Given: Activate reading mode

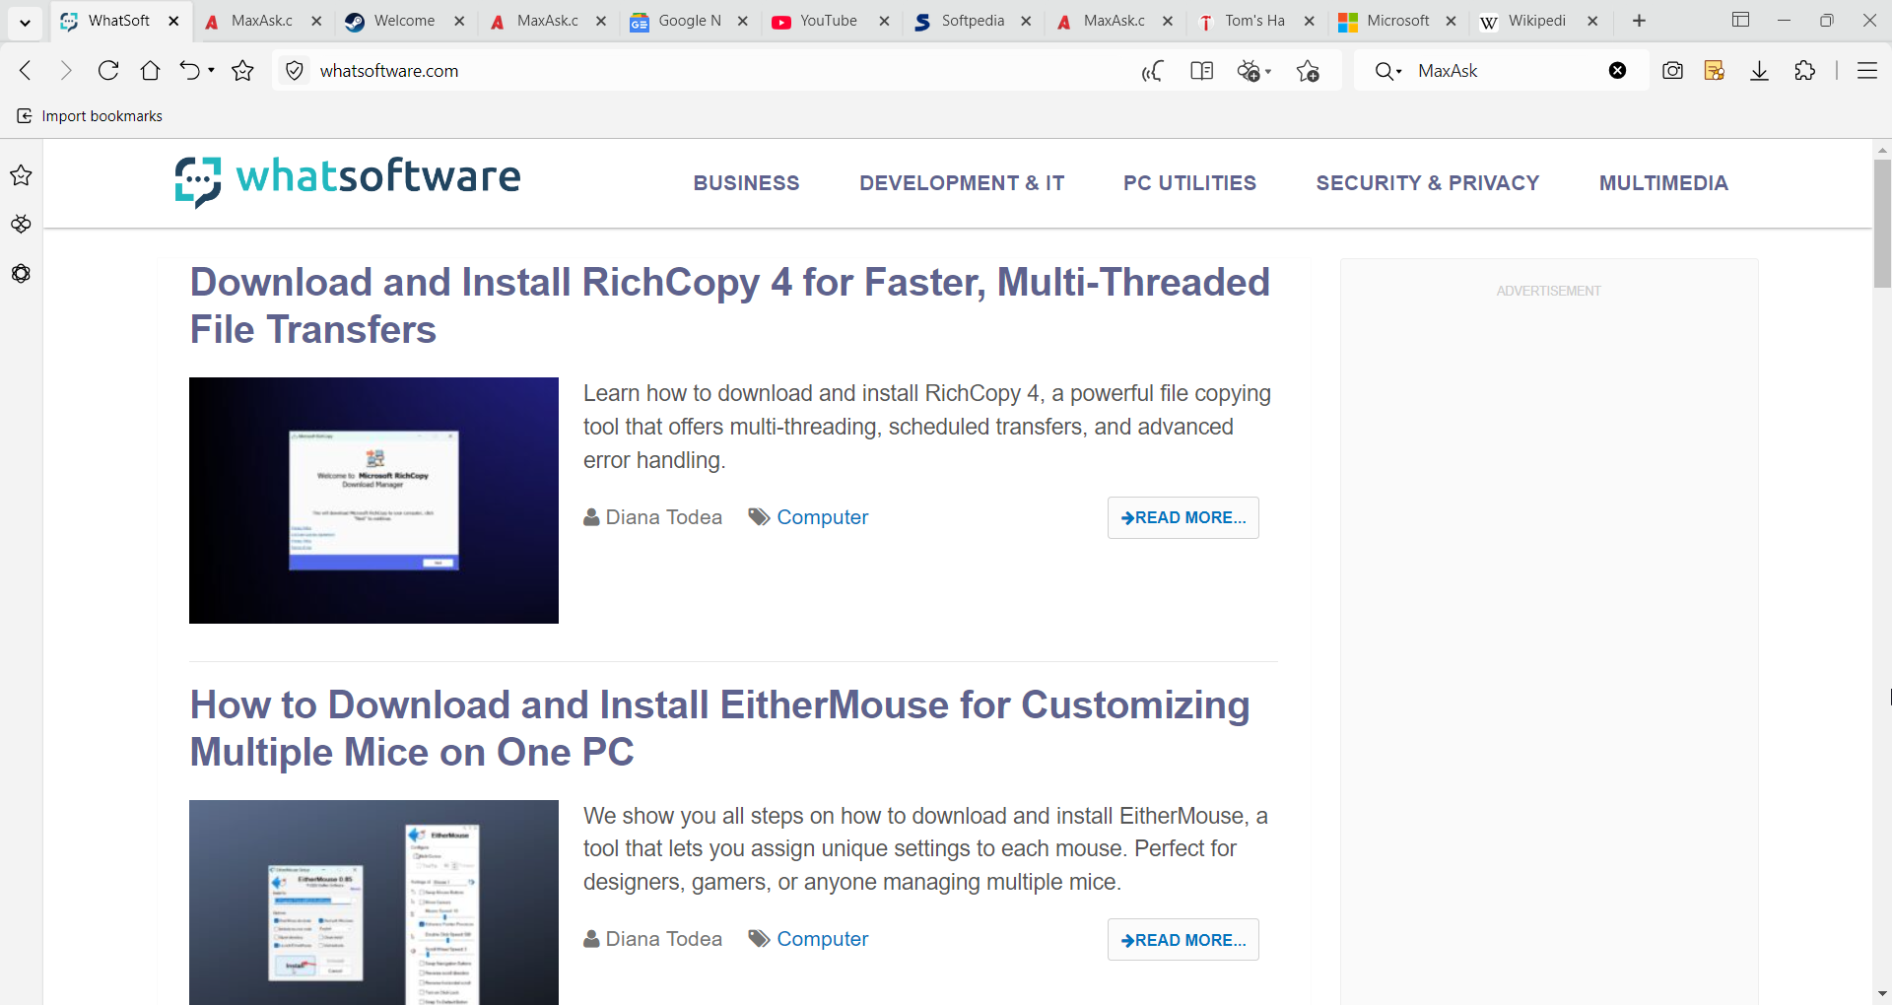Looking at the screenshot, I should 1202,70.
